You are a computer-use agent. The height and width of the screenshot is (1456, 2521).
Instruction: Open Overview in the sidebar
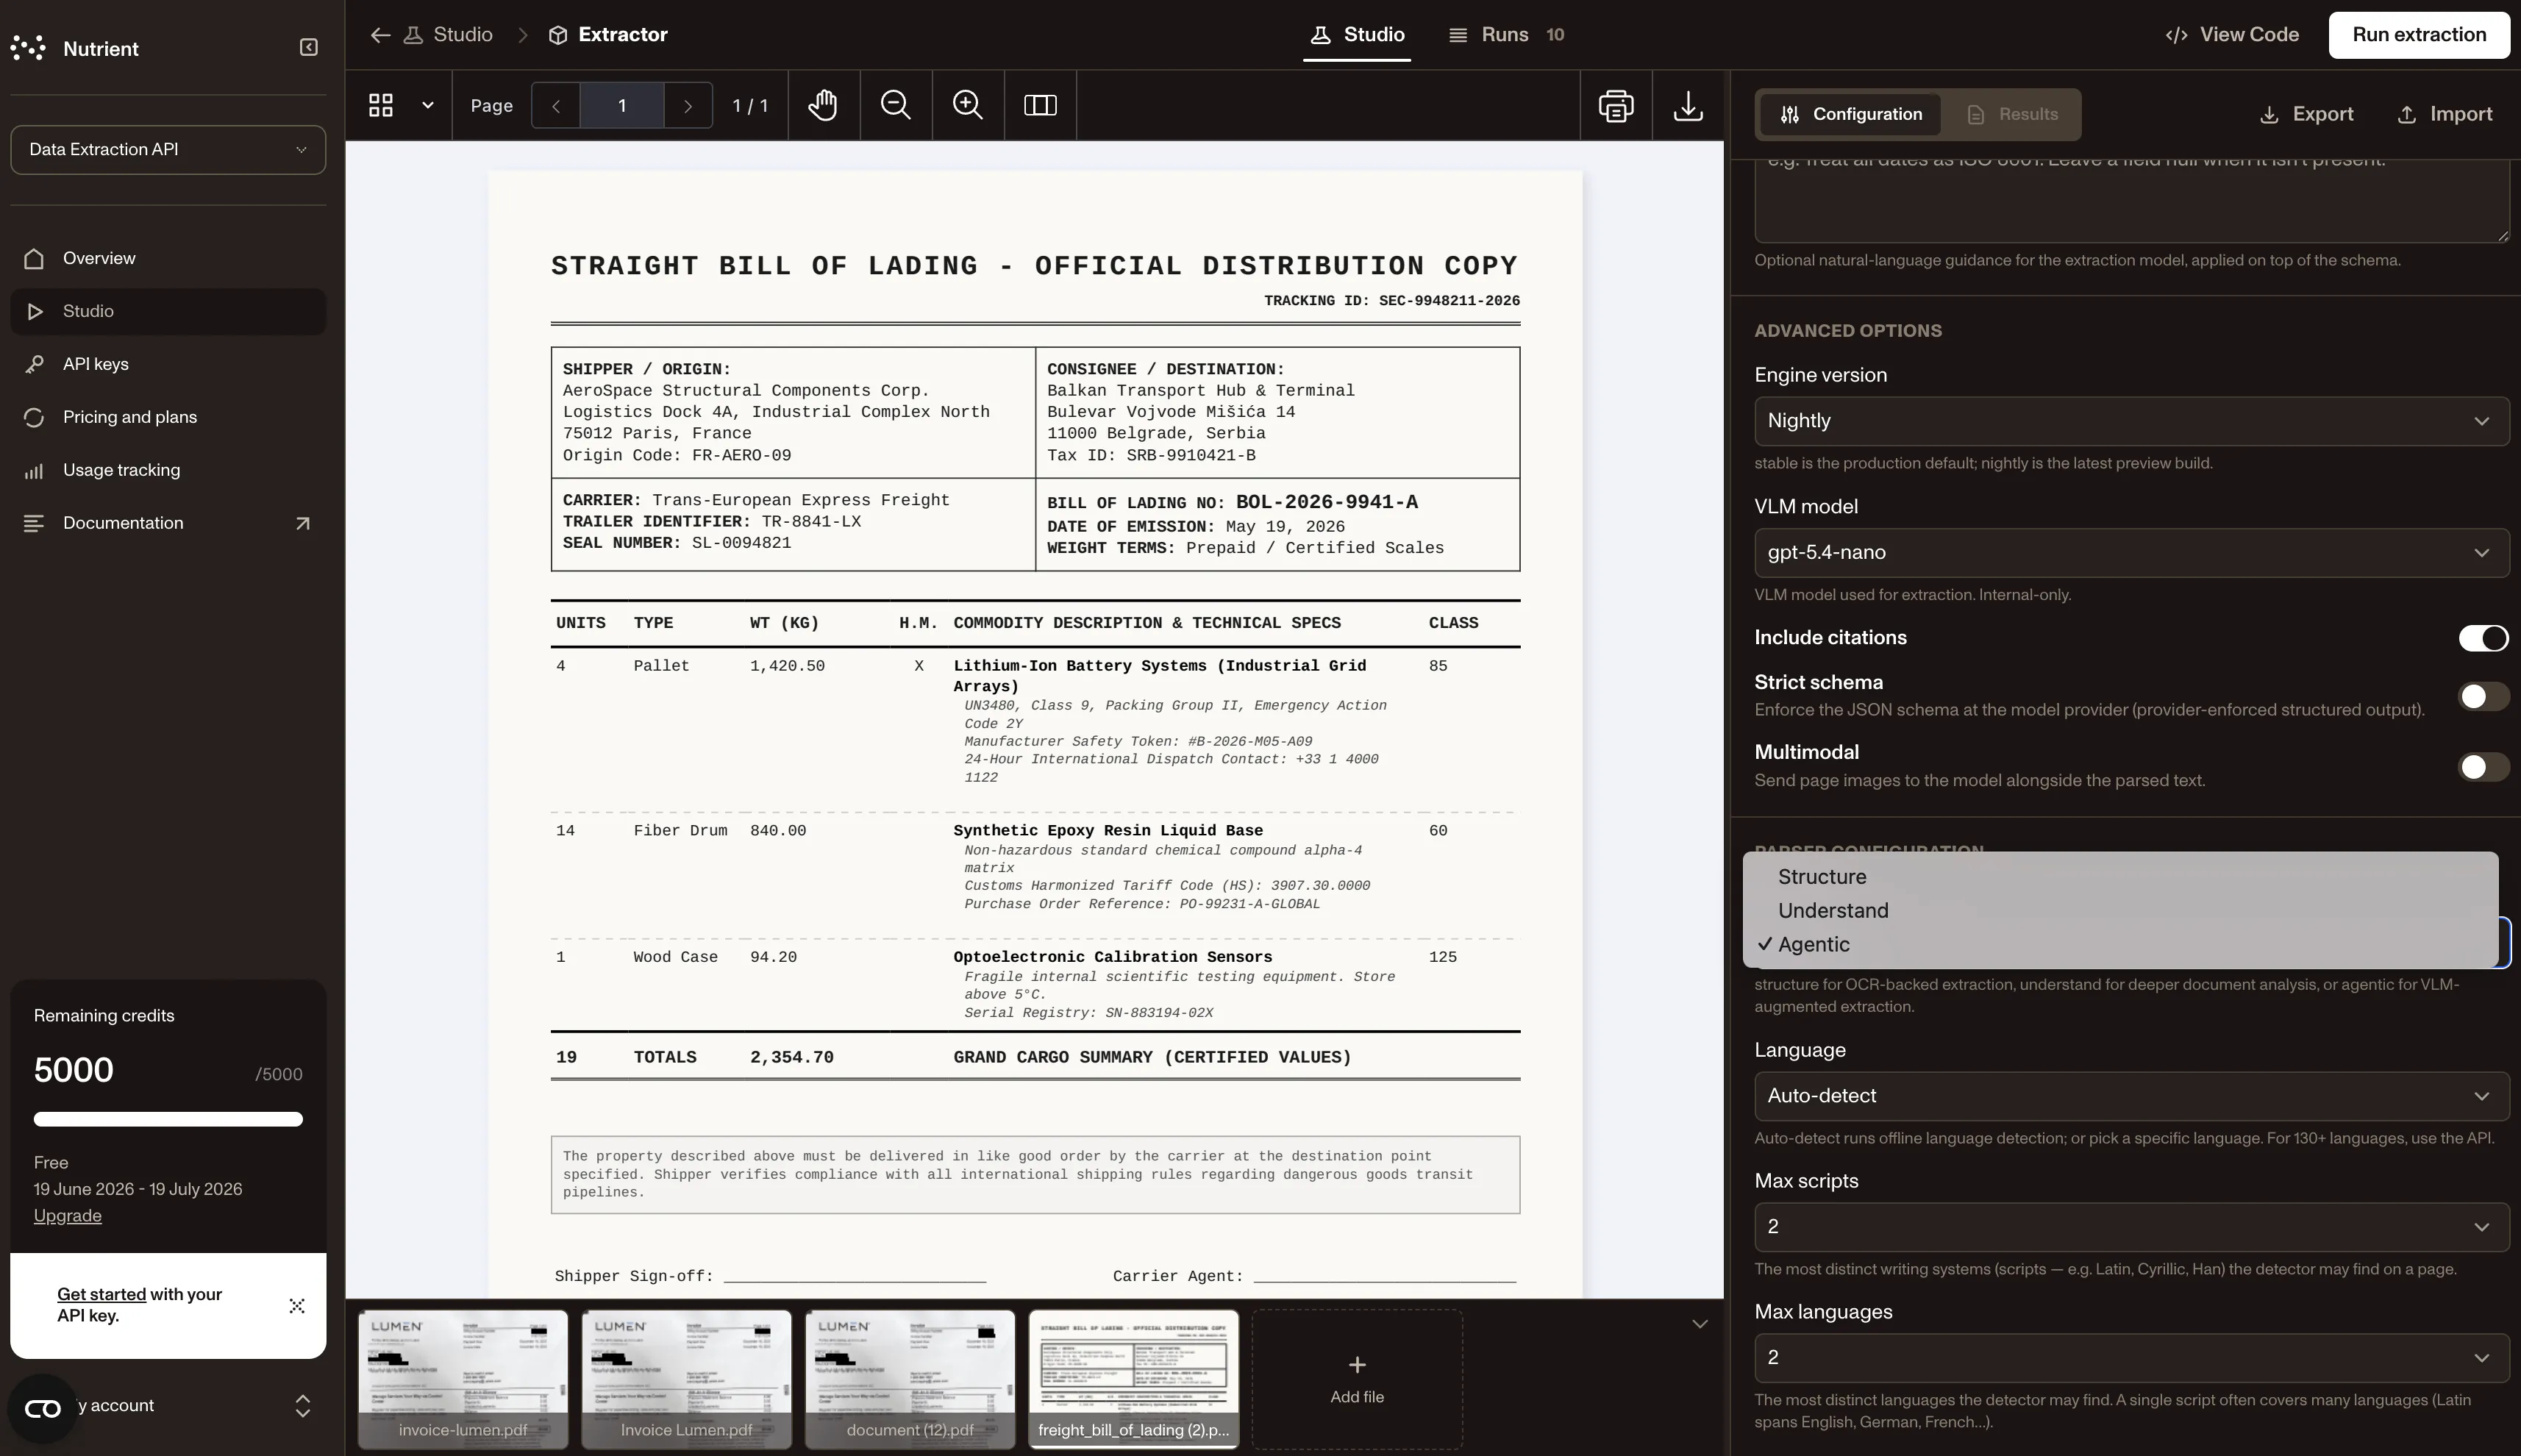168,259
